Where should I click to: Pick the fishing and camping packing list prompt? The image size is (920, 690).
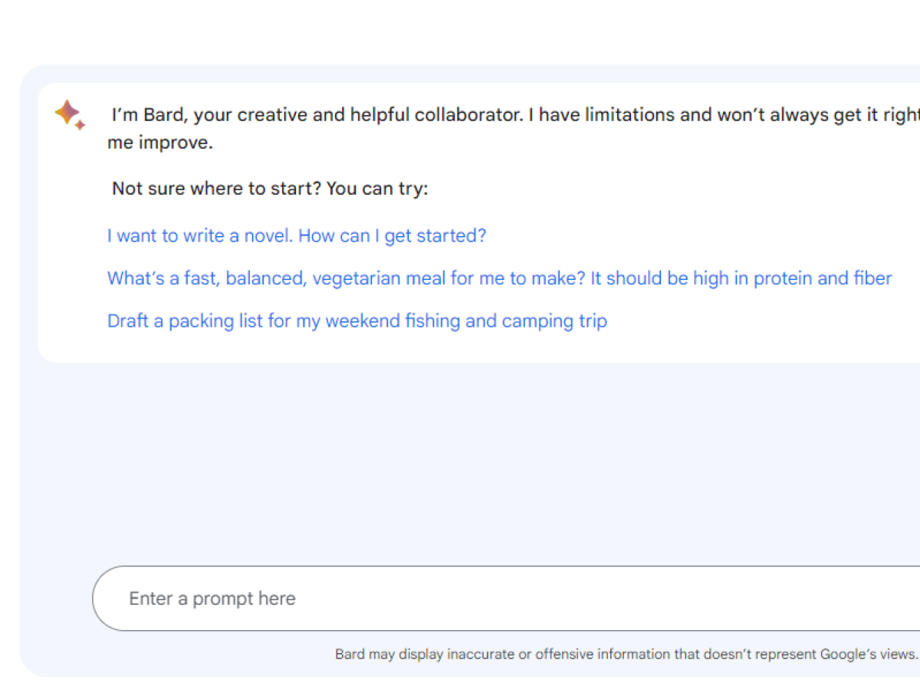coord(357,320)
